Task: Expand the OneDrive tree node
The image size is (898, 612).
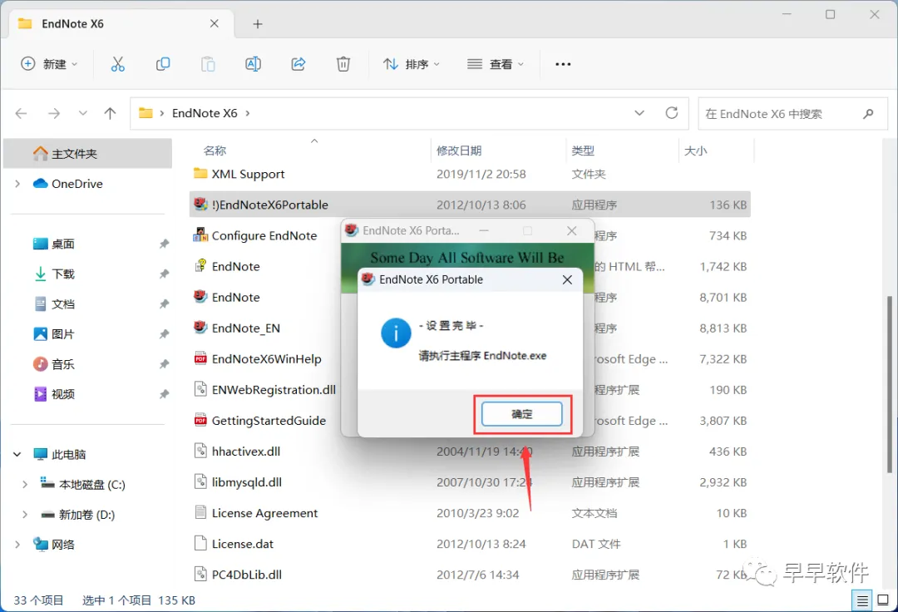Action: (x=17, y=184)
